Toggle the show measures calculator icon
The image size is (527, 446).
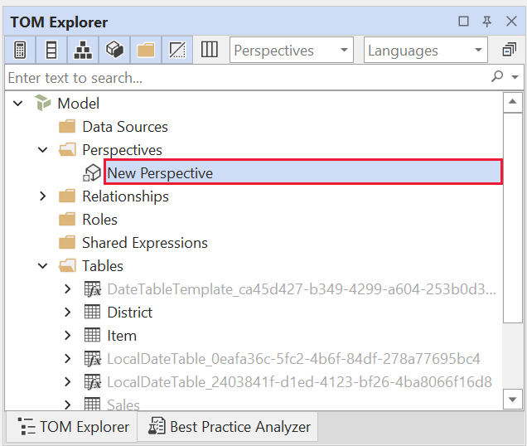(x=19, y=50)
